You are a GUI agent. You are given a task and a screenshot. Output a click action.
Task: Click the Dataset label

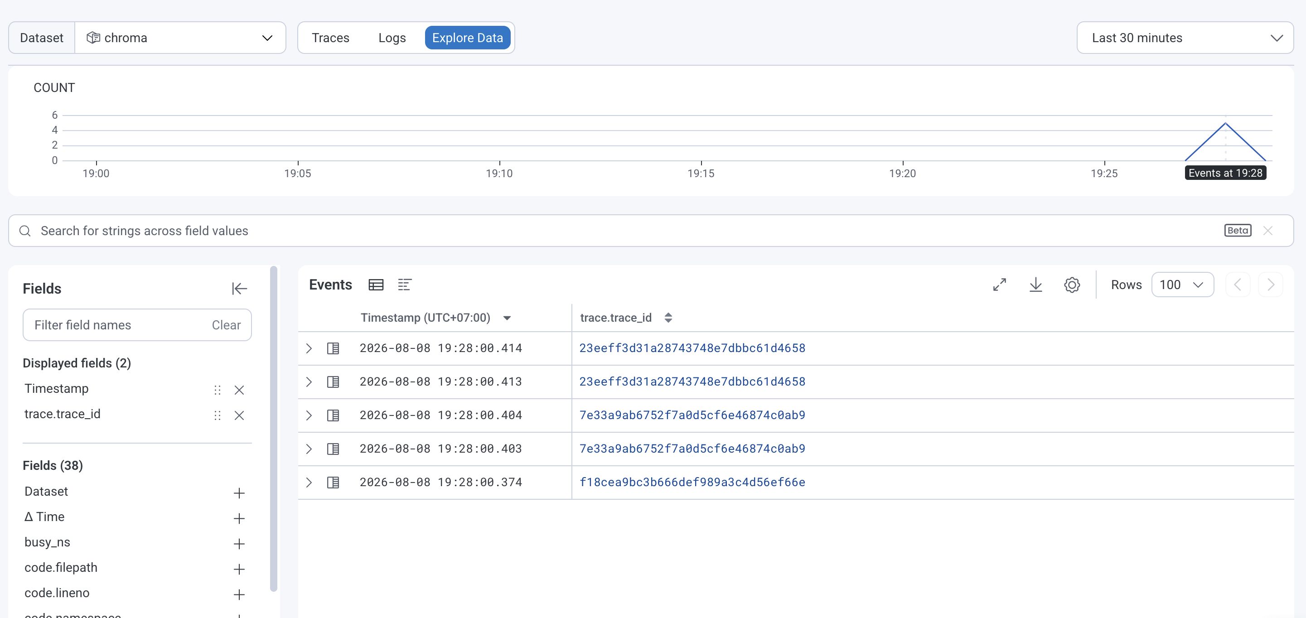point(42,38)
